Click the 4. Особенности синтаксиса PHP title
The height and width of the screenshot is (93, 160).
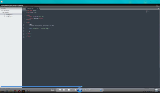pyautogui.click(x=12, y=5)
